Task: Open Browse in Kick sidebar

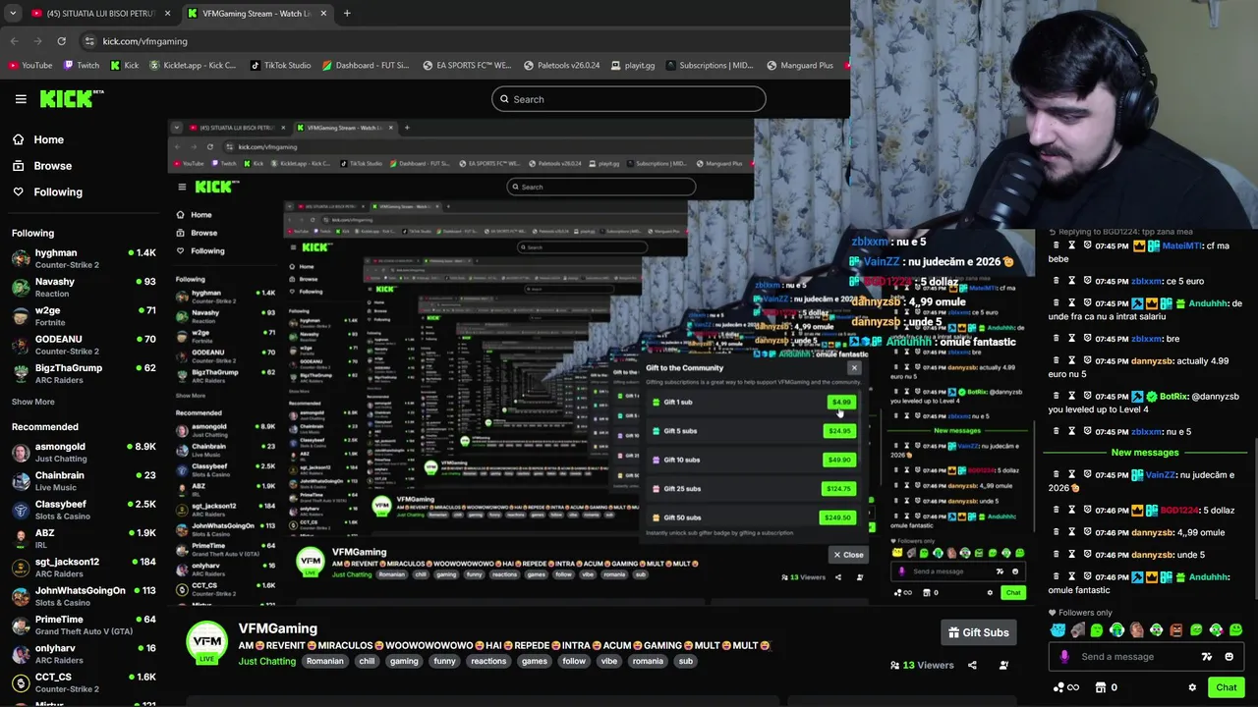Action: [x=52, y=166]
